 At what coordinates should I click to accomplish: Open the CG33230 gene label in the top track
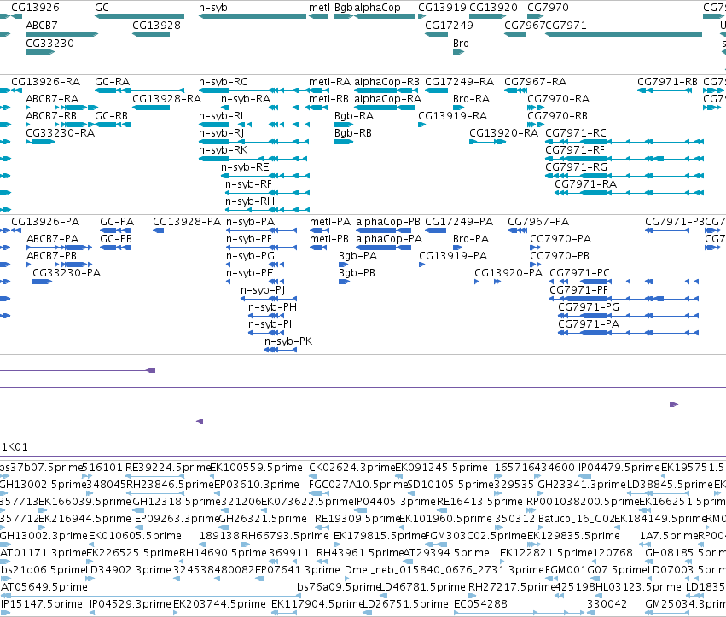coord(49,43)
